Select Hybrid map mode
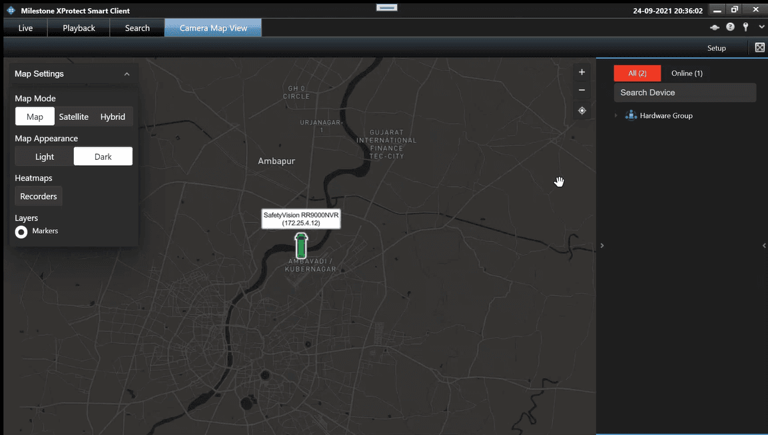 pyautogui.click(x=113, y=117)
